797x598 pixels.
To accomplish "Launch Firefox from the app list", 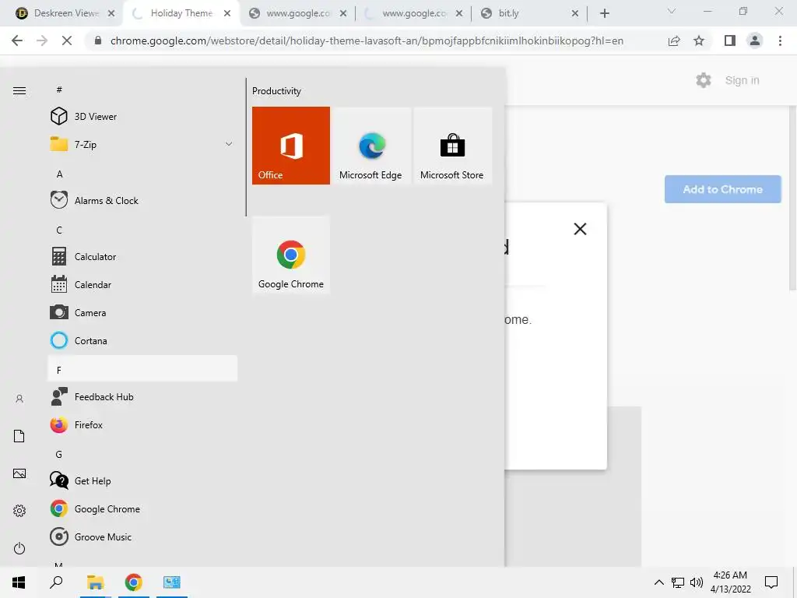I will (142, 424).
